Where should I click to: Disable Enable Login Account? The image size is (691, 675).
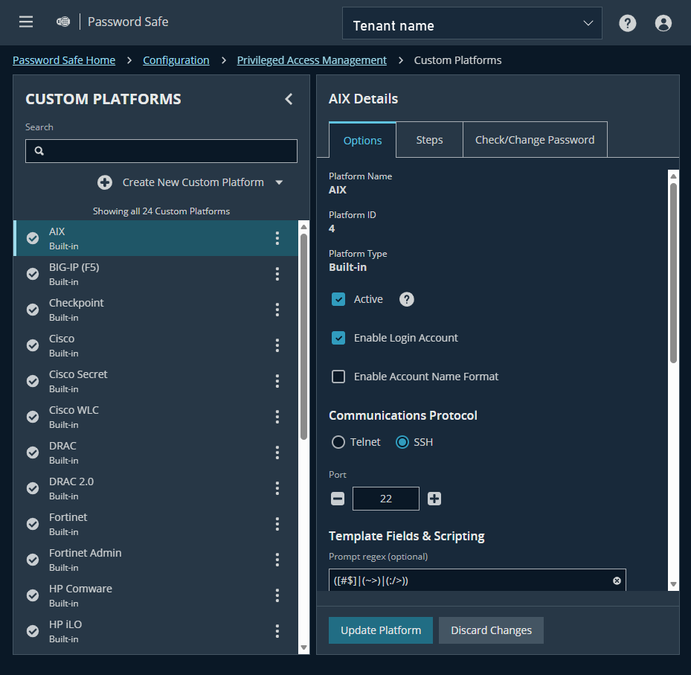338,337
